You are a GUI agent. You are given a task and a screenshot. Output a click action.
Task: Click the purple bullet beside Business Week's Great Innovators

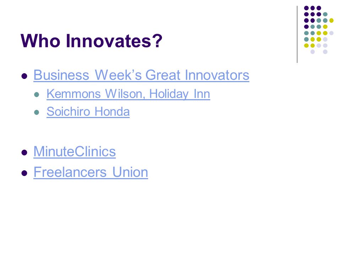[x=25, y=76]
